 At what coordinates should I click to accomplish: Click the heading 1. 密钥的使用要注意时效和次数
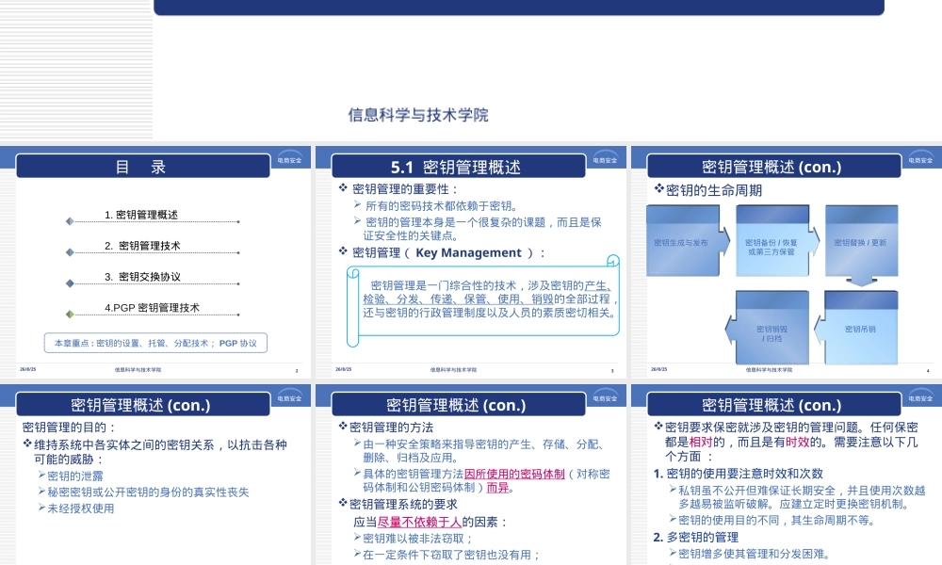(738, 473)
